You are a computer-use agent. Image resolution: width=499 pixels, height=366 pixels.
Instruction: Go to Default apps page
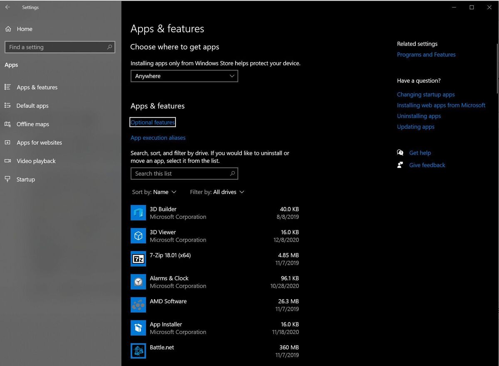32,106
